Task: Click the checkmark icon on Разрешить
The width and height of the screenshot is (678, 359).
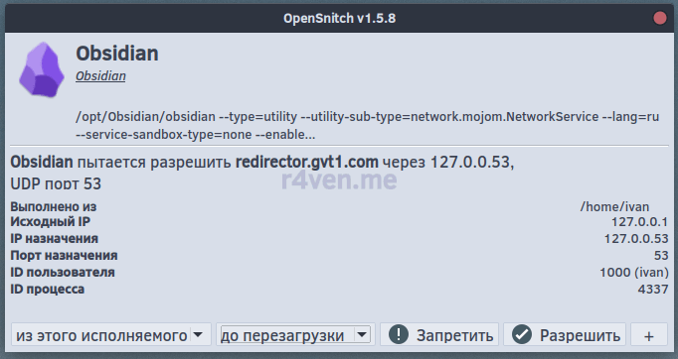Action: point(522,334)
